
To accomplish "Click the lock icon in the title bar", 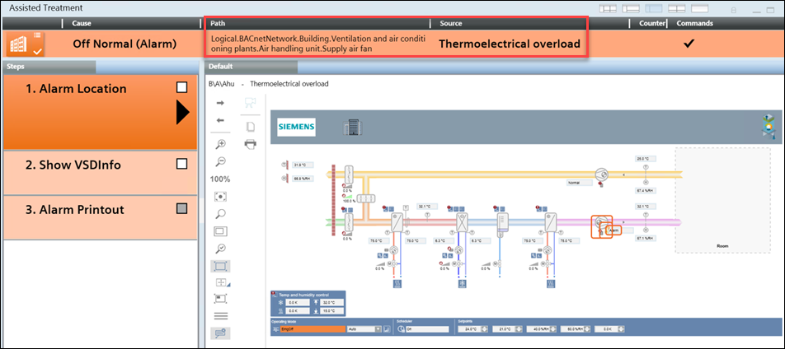I will tap(733, 9).
